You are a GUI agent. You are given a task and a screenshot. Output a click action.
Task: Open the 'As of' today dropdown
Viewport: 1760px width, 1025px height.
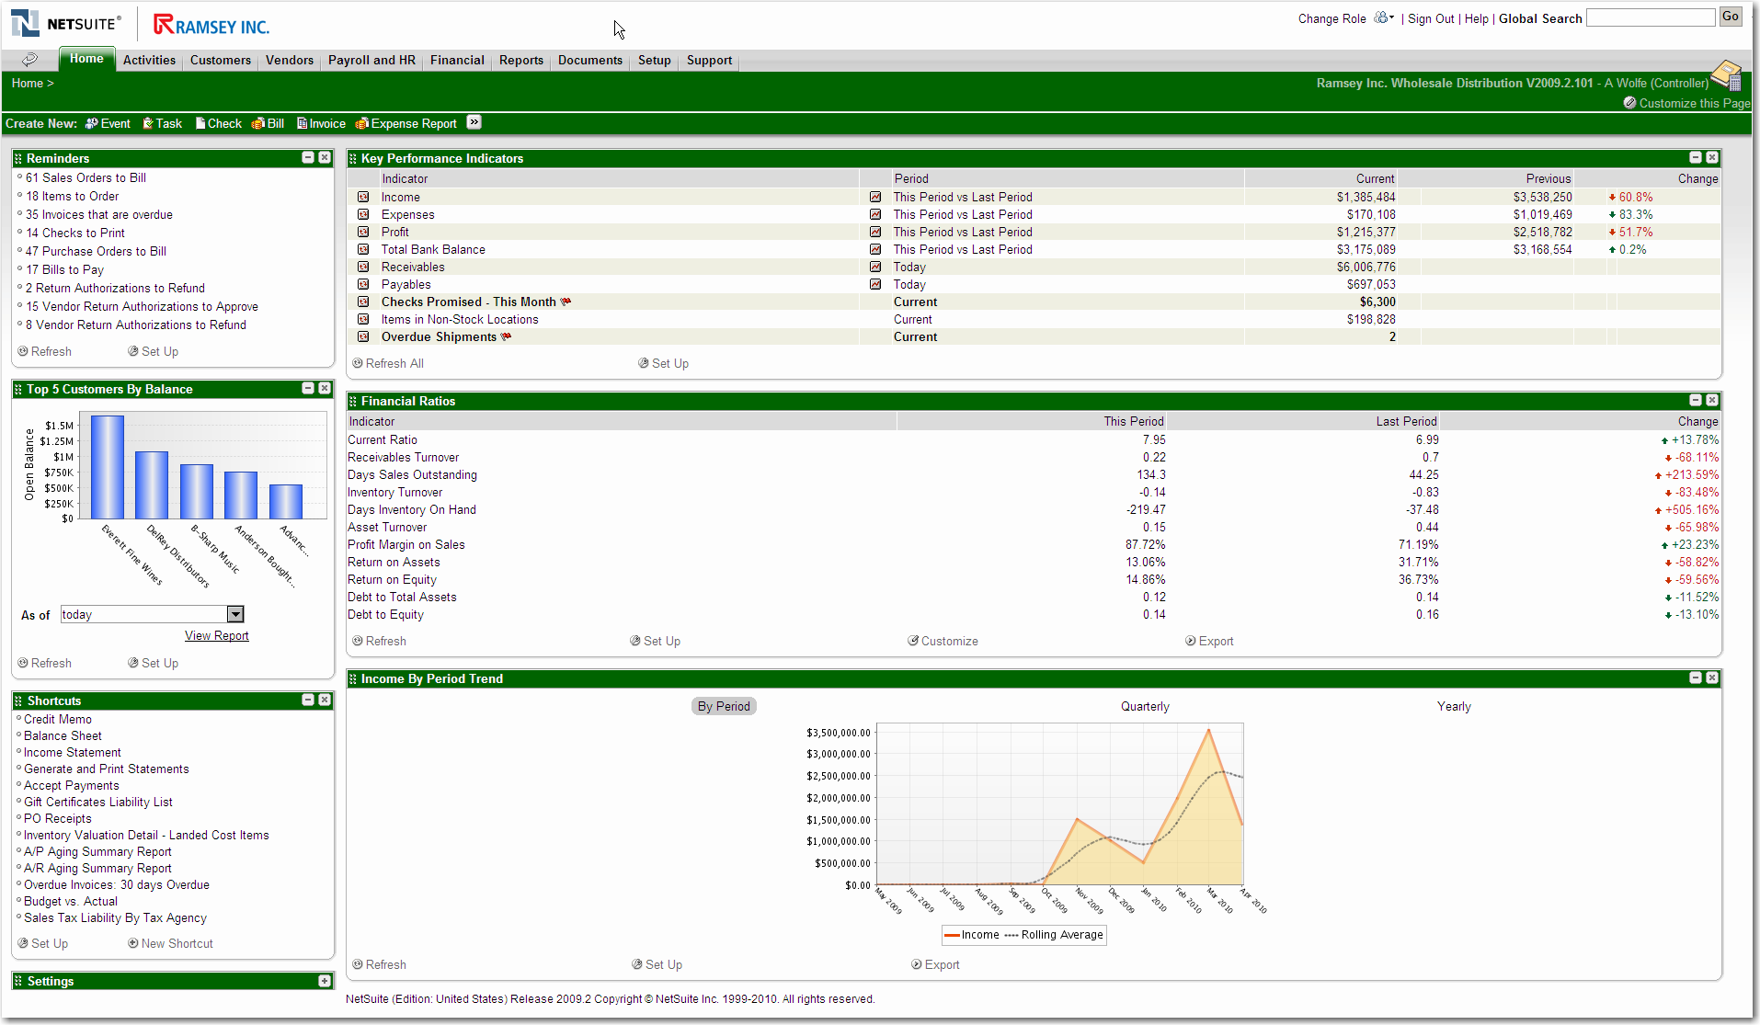(x=235, y=614)
